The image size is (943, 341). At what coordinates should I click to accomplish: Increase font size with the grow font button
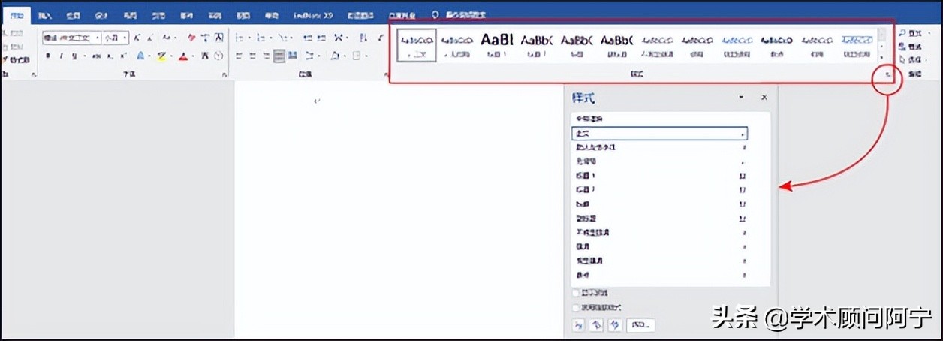(x=136, y=37)
